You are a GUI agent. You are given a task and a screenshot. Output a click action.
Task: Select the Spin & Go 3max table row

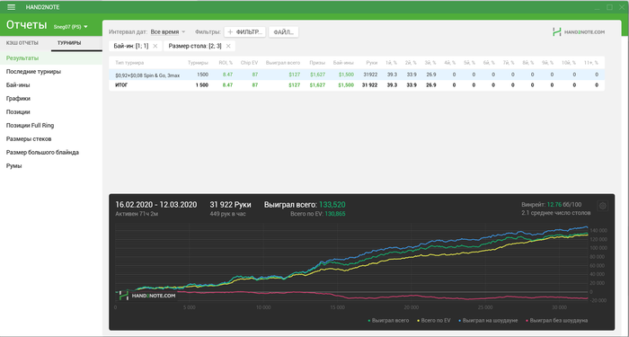tap(357, 75)
